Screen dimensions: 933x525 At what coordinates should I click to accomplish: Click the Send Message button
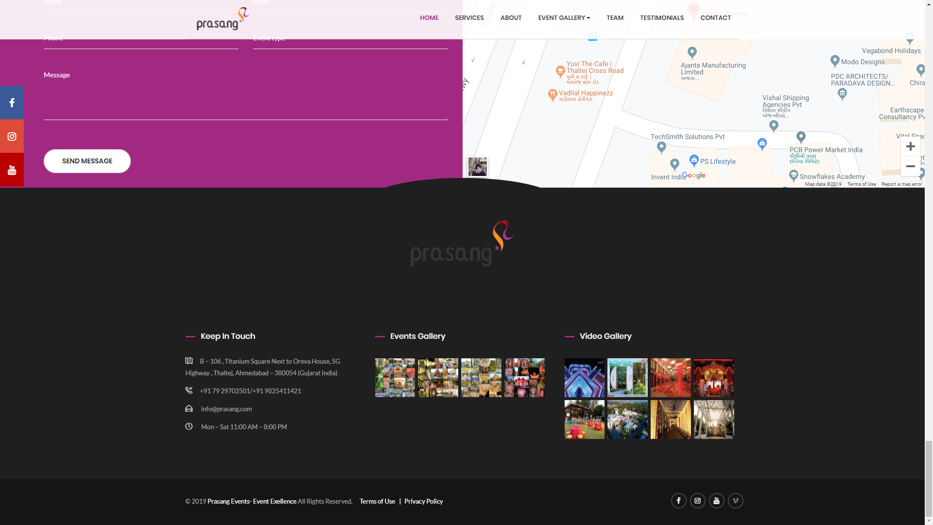(x=87, y=161)
